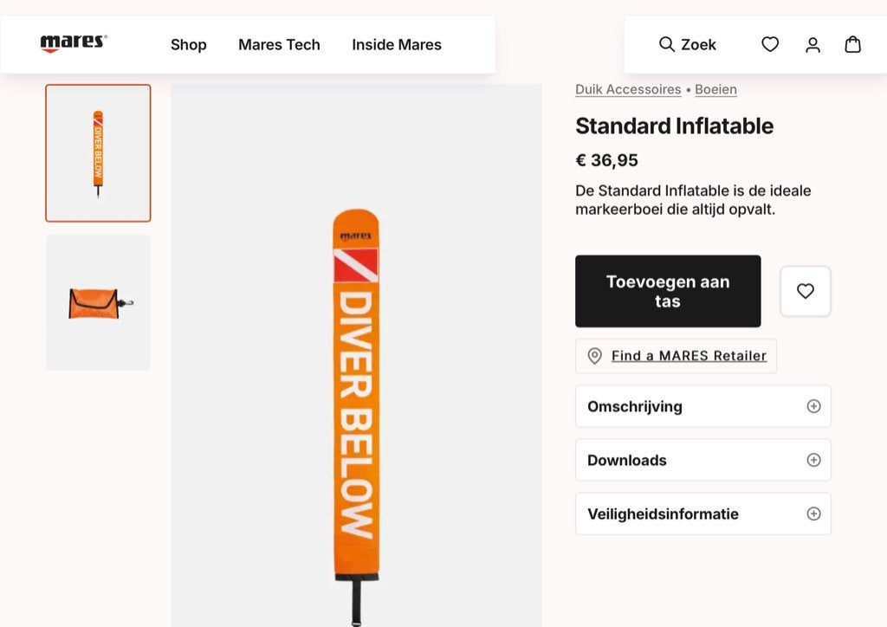Open the user account icon

coord(813,45)
